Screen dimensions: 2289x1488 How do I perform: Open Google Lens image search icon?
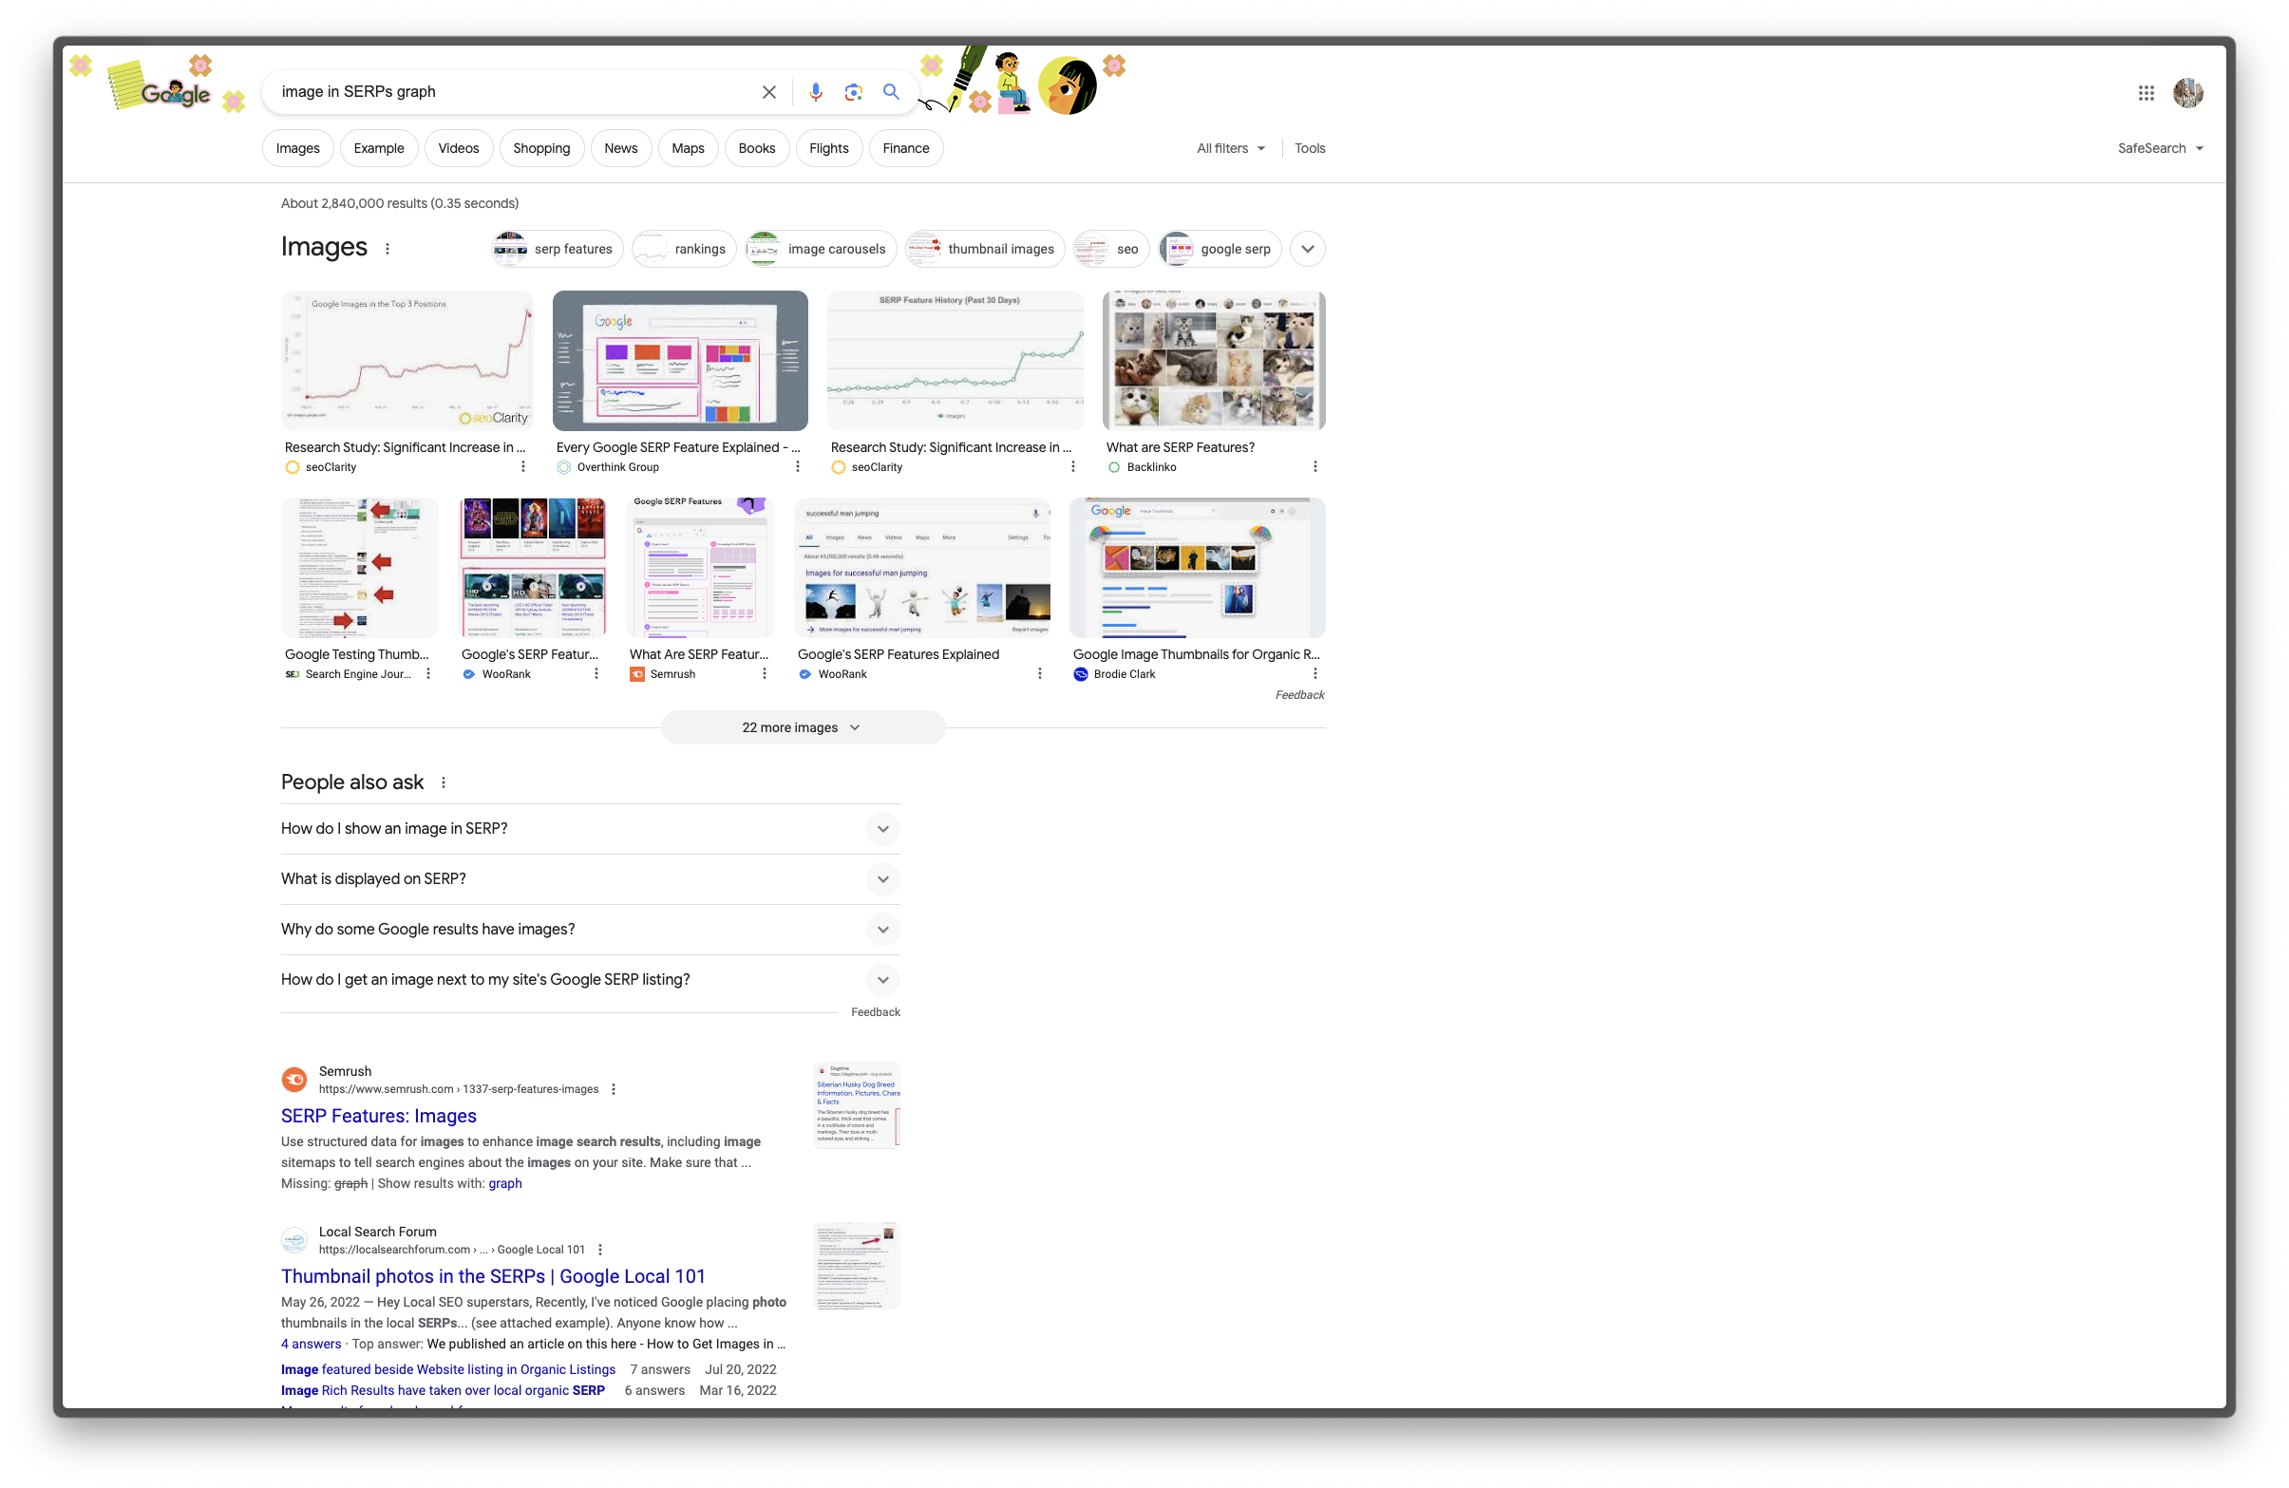click(x=853, y=92)
